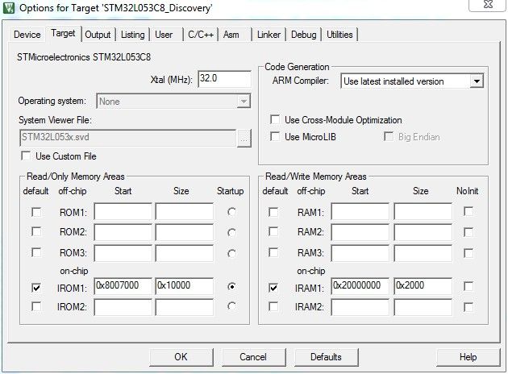The width and height of the screenshot is (508, 374).
Task: Uncheck the IROM1 default checkbox
Action: (x=36, y=288)
